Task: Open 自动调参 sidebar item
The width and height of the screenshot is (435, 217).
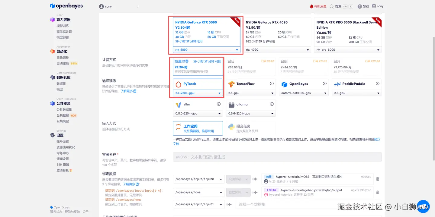Action: coord(63,58)
